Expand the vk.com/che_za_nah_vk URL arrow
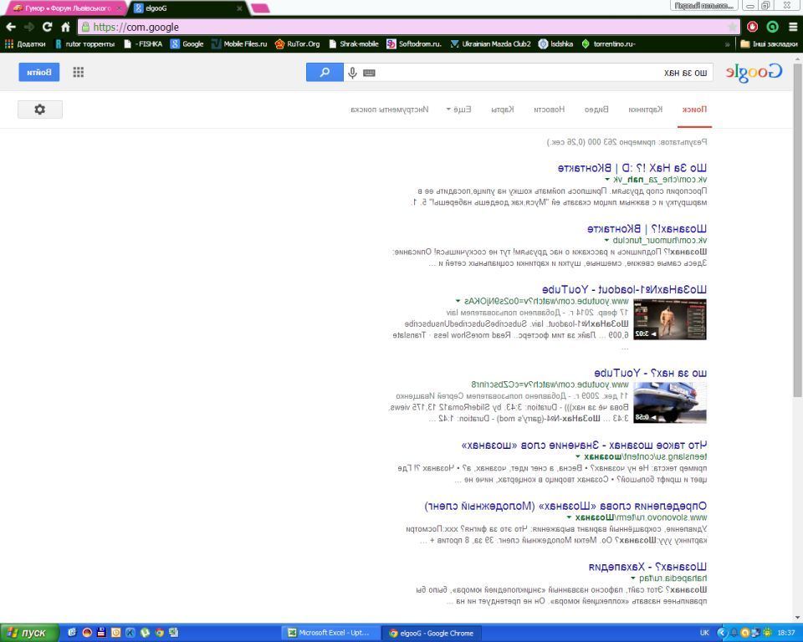 607,180
